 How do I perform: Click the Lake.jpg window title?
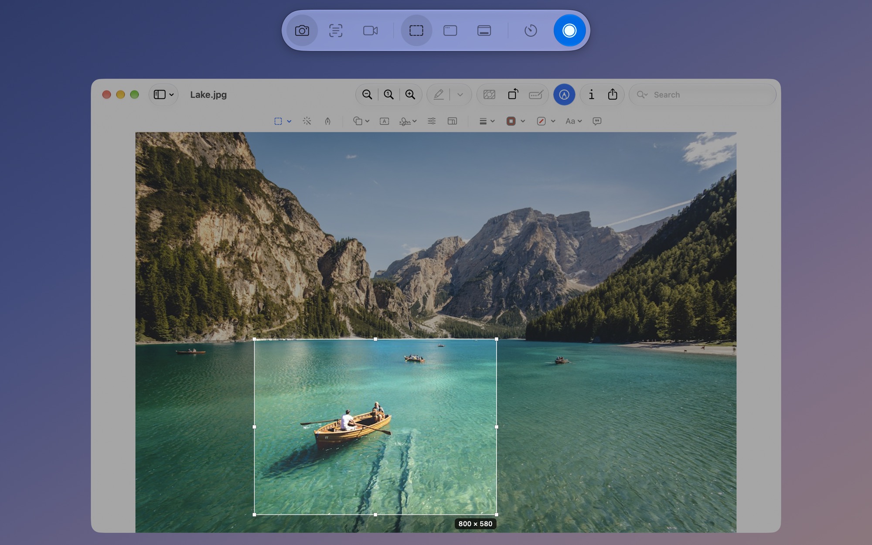pos(208,95)
